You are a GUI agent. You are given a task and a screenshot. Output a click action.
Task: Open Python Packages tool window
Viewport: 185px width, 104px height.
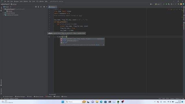tap(20, 96)
